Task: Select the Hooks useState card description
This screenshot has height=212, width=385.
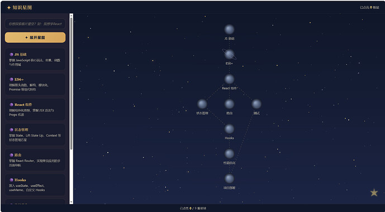Action: pyautogui.click(x=27, y=188)
